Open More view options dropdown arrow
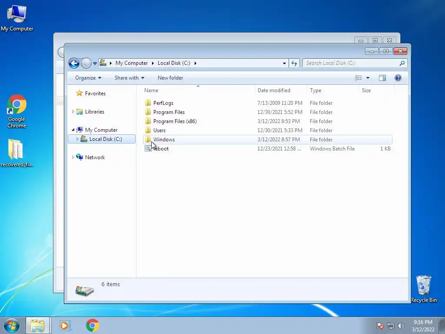This screenshot has width=445, height=334. [368, 78]
